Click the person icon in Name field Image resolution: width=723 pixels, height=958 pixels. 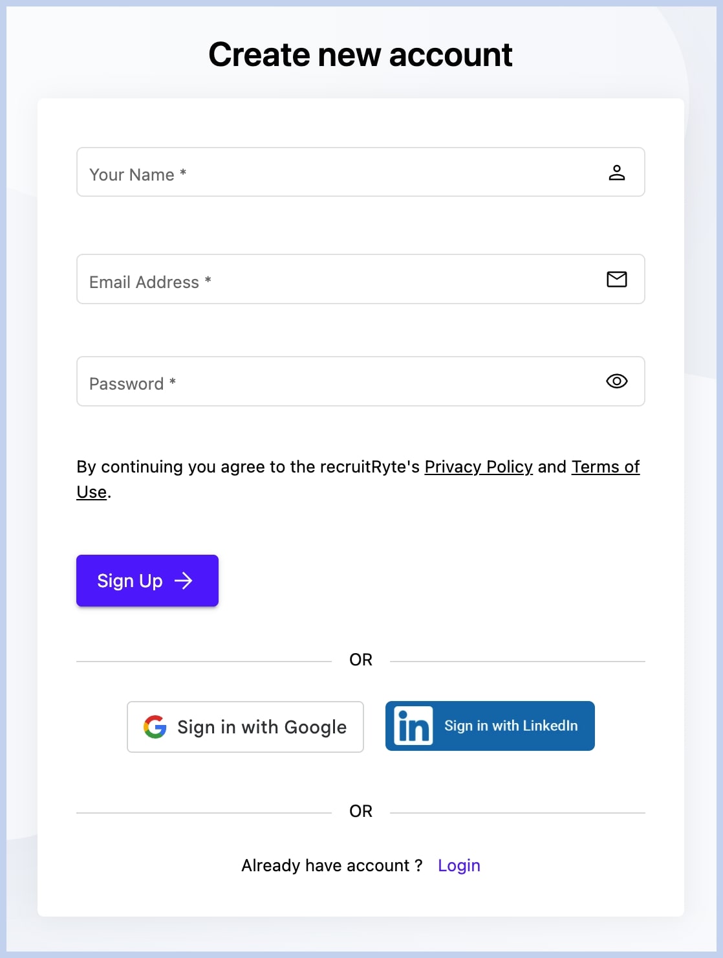click(x=616, y=173)
